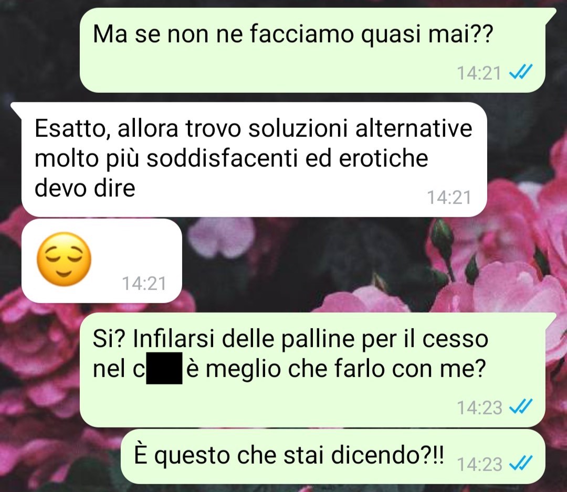Tap the 14:23 timestamp below 'farlo con me?'
This screenshot has width=567, height=492.
[479, 408]
